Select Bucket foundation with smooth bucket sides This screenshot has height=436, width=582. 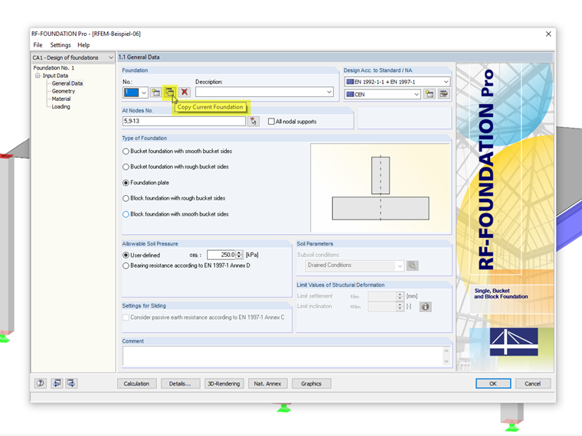coord(126,151)
